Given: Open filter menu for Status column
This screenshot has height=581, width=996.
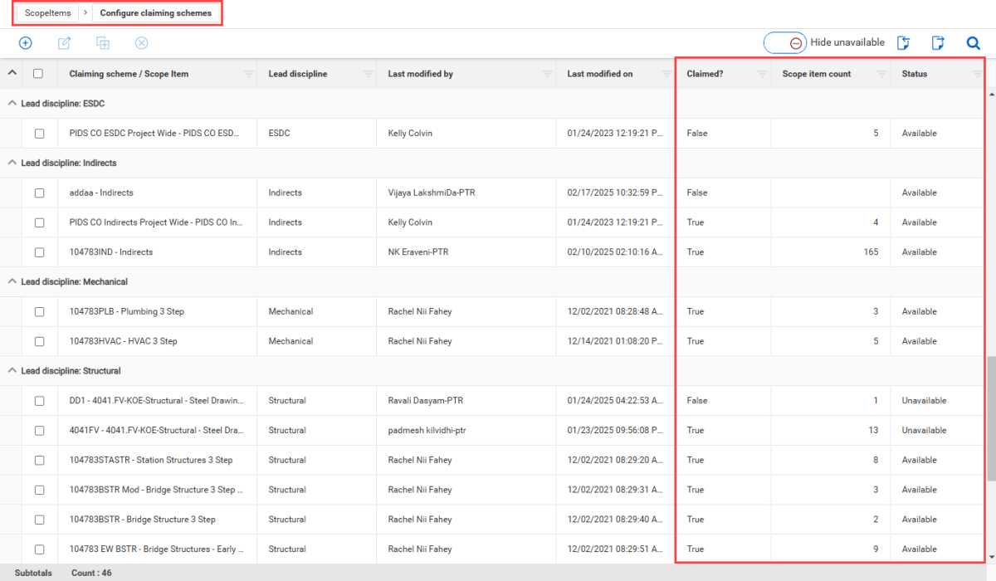Looking at the screenshot, I should coord(977,74).
